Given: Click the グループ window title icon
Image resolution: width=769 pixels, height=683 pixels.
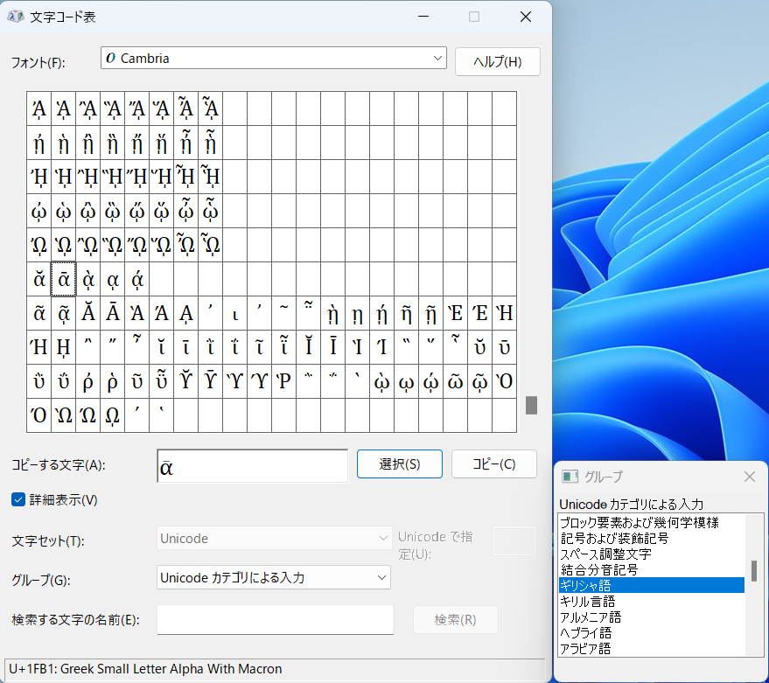Looking at the screenshot, I should tap(570, 477).
